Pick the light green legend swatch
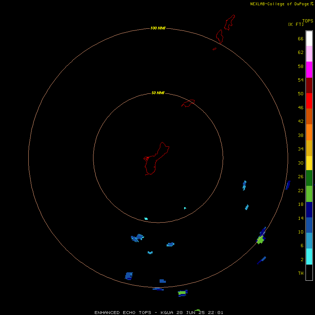Viewport: 315px width, 315px height. [309, 194]
